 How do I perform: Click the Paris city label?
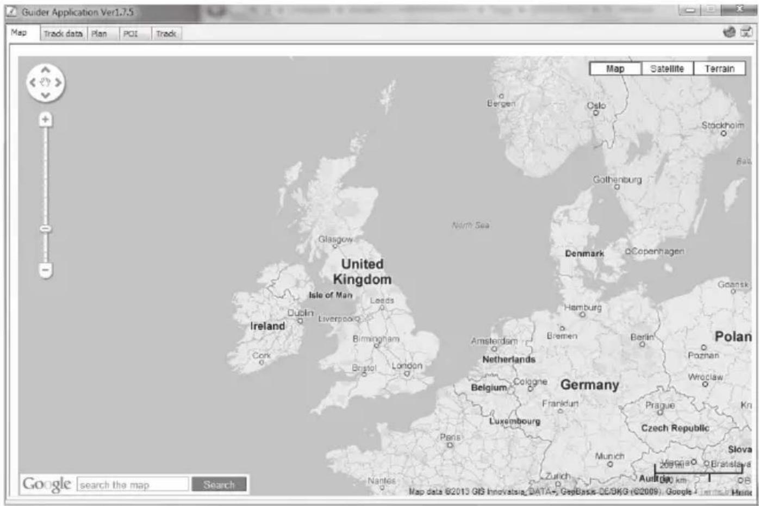pyautogui.click(x=450, y=437)
